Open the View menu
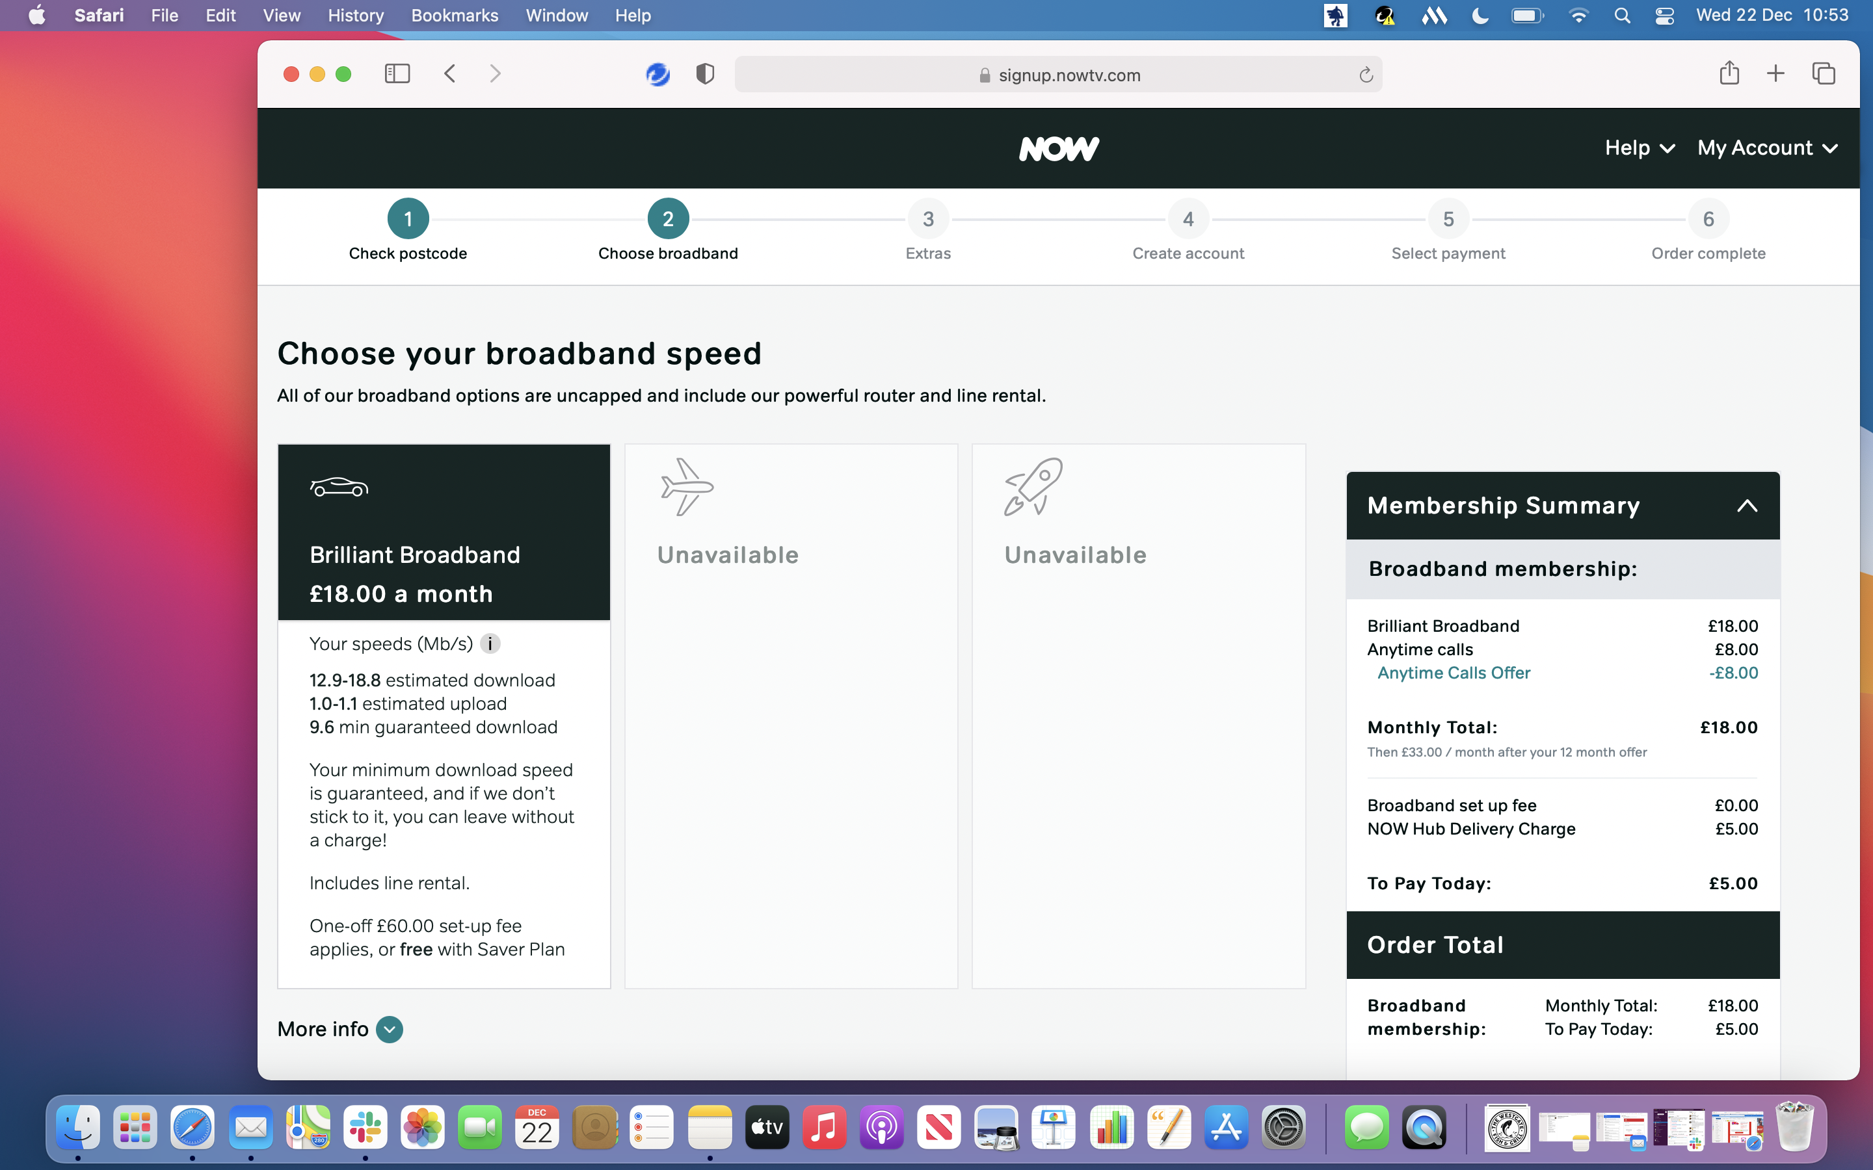The width and height of the screenshot is (1873, 1170). click(281, 16)
